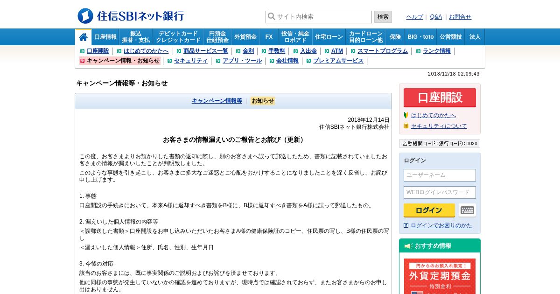Focus the ユーザーネーム field
560x294 pixels.
coord(440,175)
